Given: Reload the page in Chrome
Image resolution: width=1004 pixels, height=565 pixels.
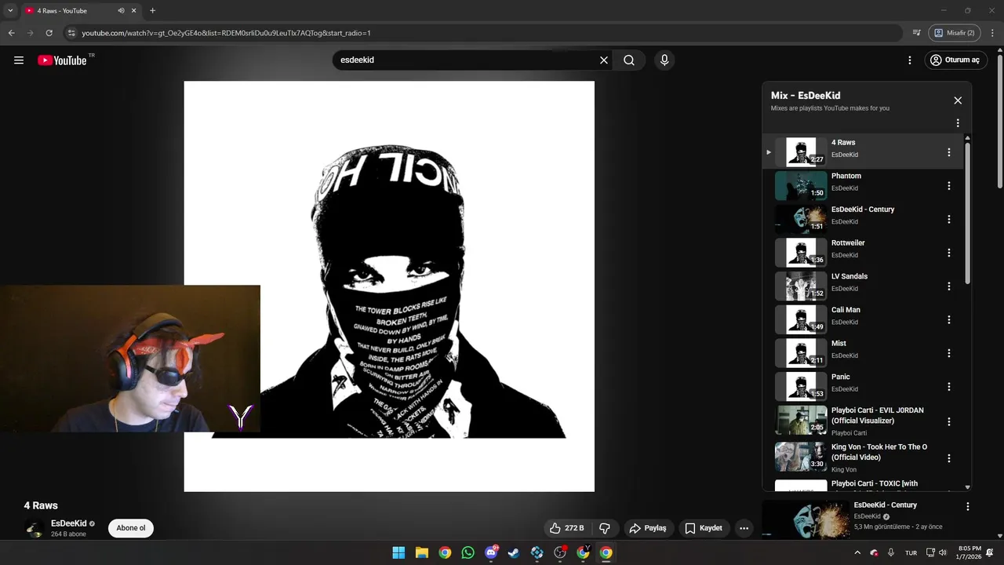Looking at the screenshot, I should pos(49,33).
